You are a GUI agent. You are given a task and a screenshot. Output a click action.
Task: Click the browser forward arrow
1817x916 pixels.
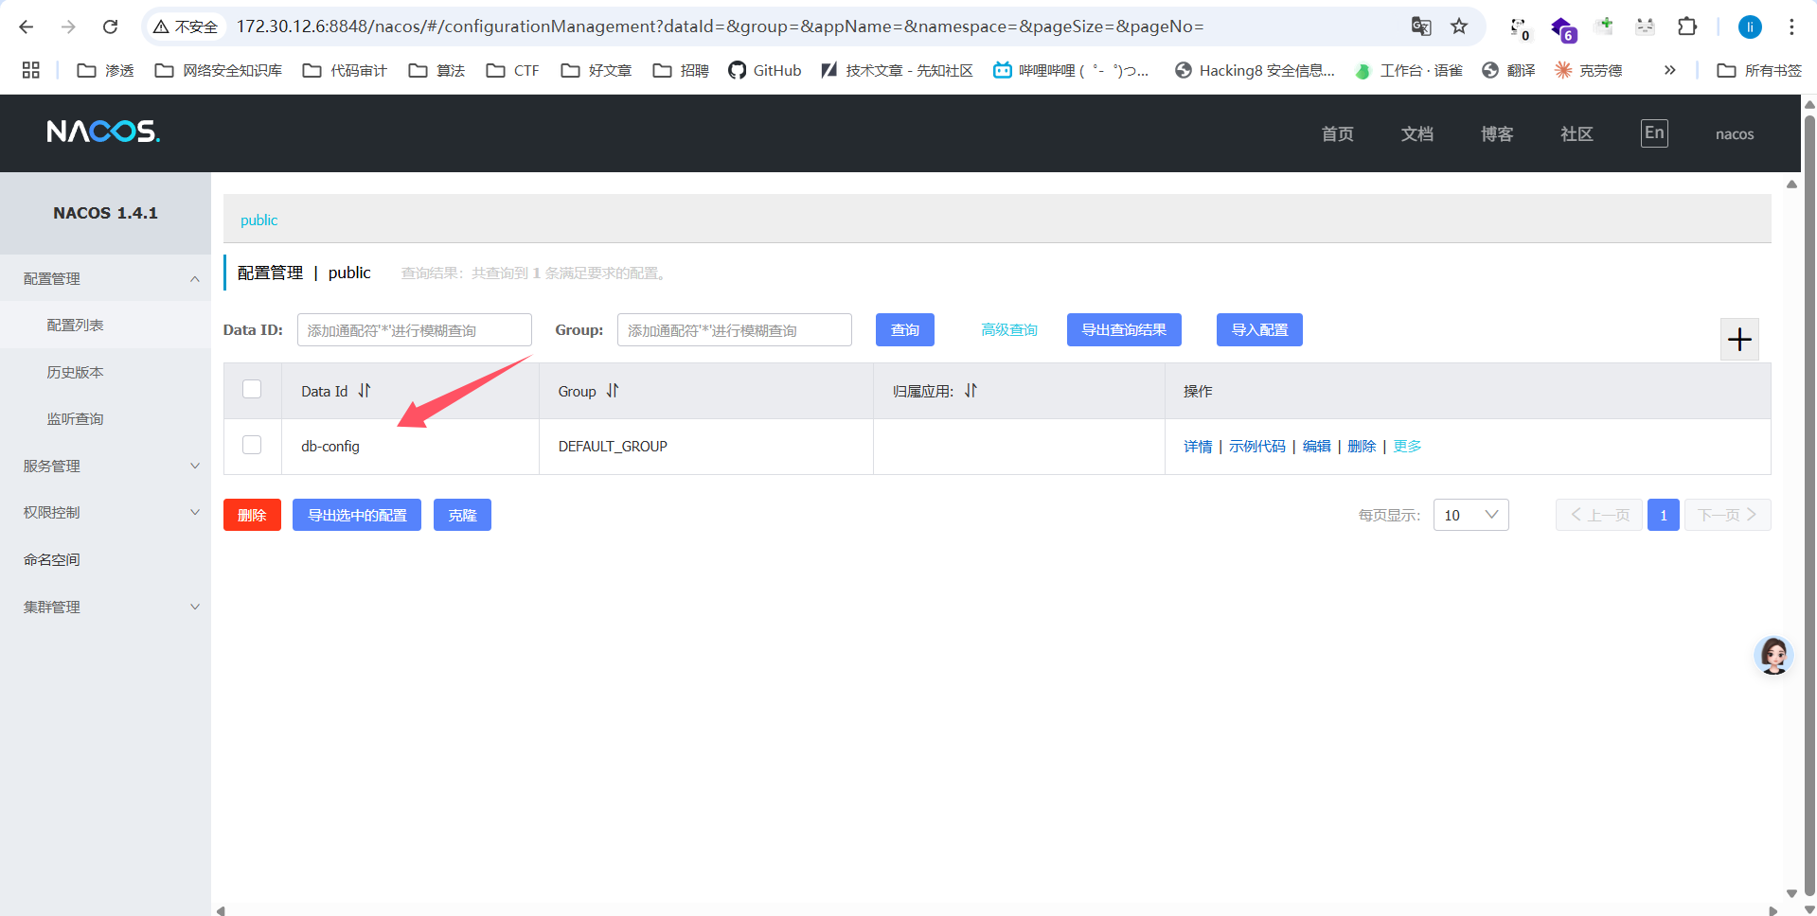coord(68,26)
